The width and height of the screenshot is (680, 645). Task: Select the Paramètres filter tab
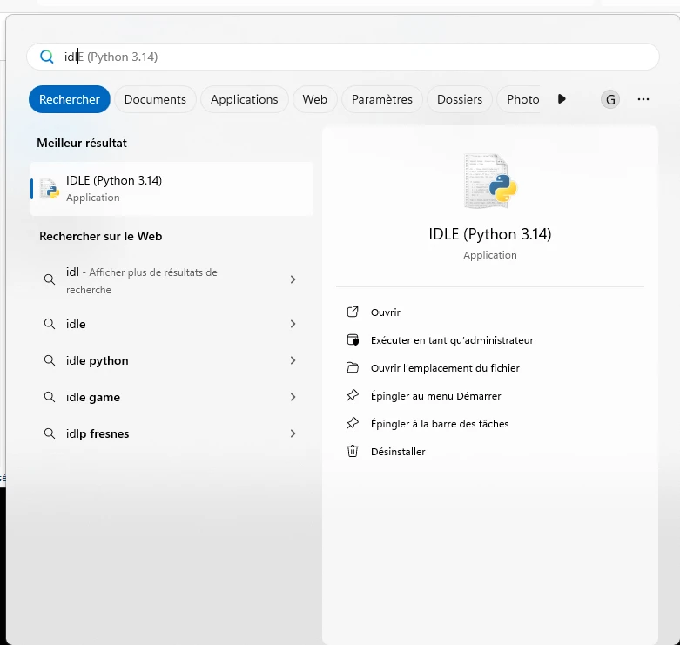(381, 99)
